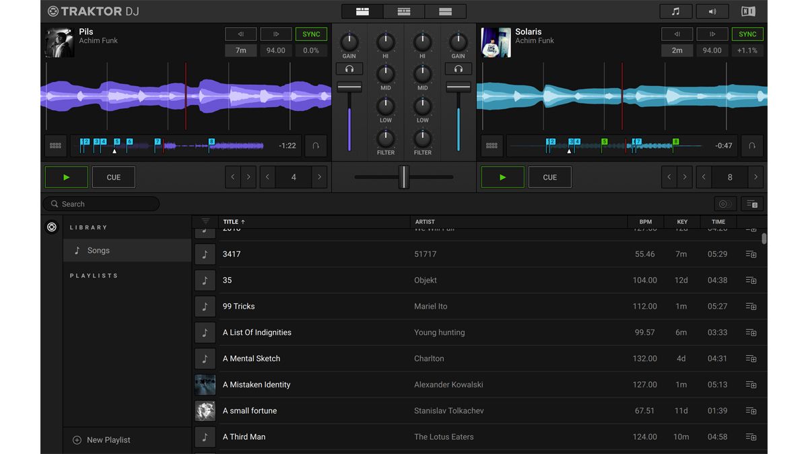Screen dimensions: 808x454
Task: Click the beatgrid icon left of Deck A stripe
Action: pyautogui.click(x=56, y=145)
